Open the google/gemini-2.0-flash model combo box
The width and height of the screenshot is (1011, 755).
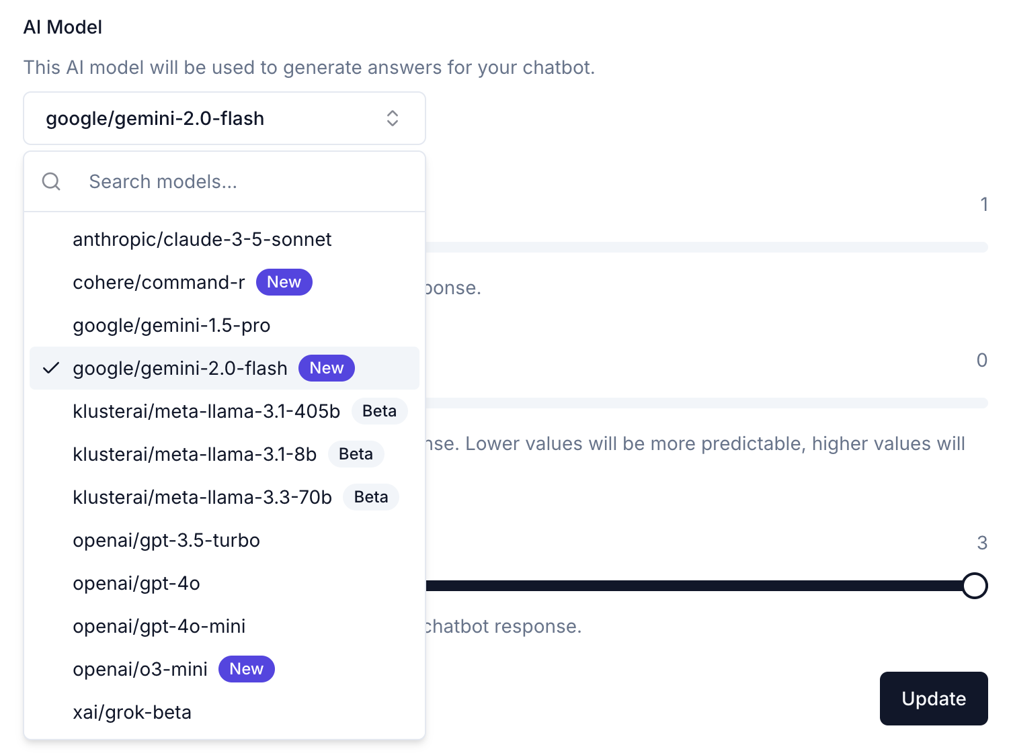pos(224,118)
